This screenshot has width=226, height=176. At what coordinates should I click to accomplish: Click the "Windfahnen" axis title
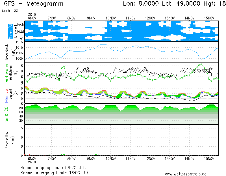tap(10, 73)
